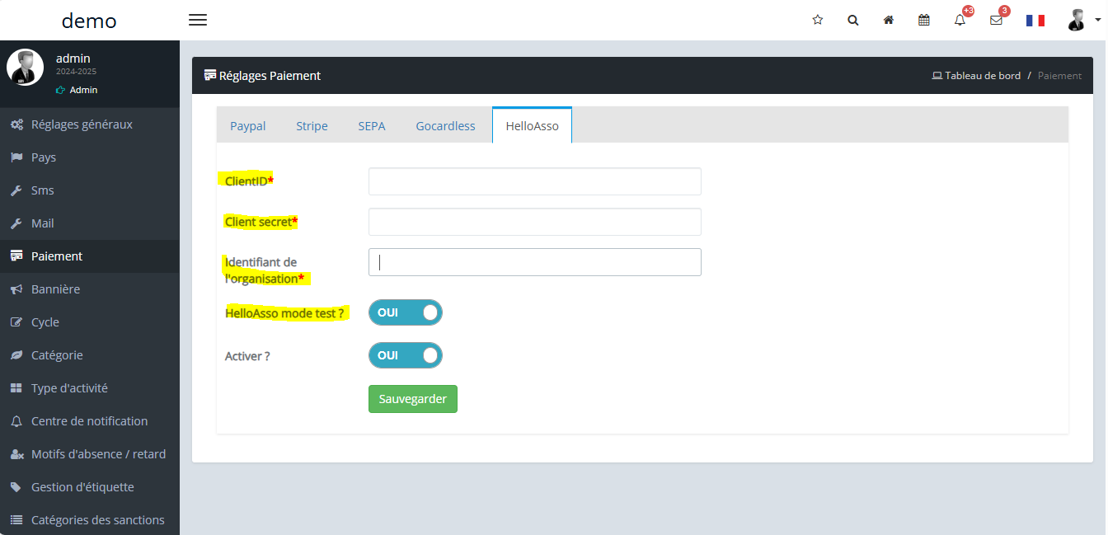Screen dimensions: 1108x535
Task: Click the Type d'activité grid icon
Action: pos(16,388)
